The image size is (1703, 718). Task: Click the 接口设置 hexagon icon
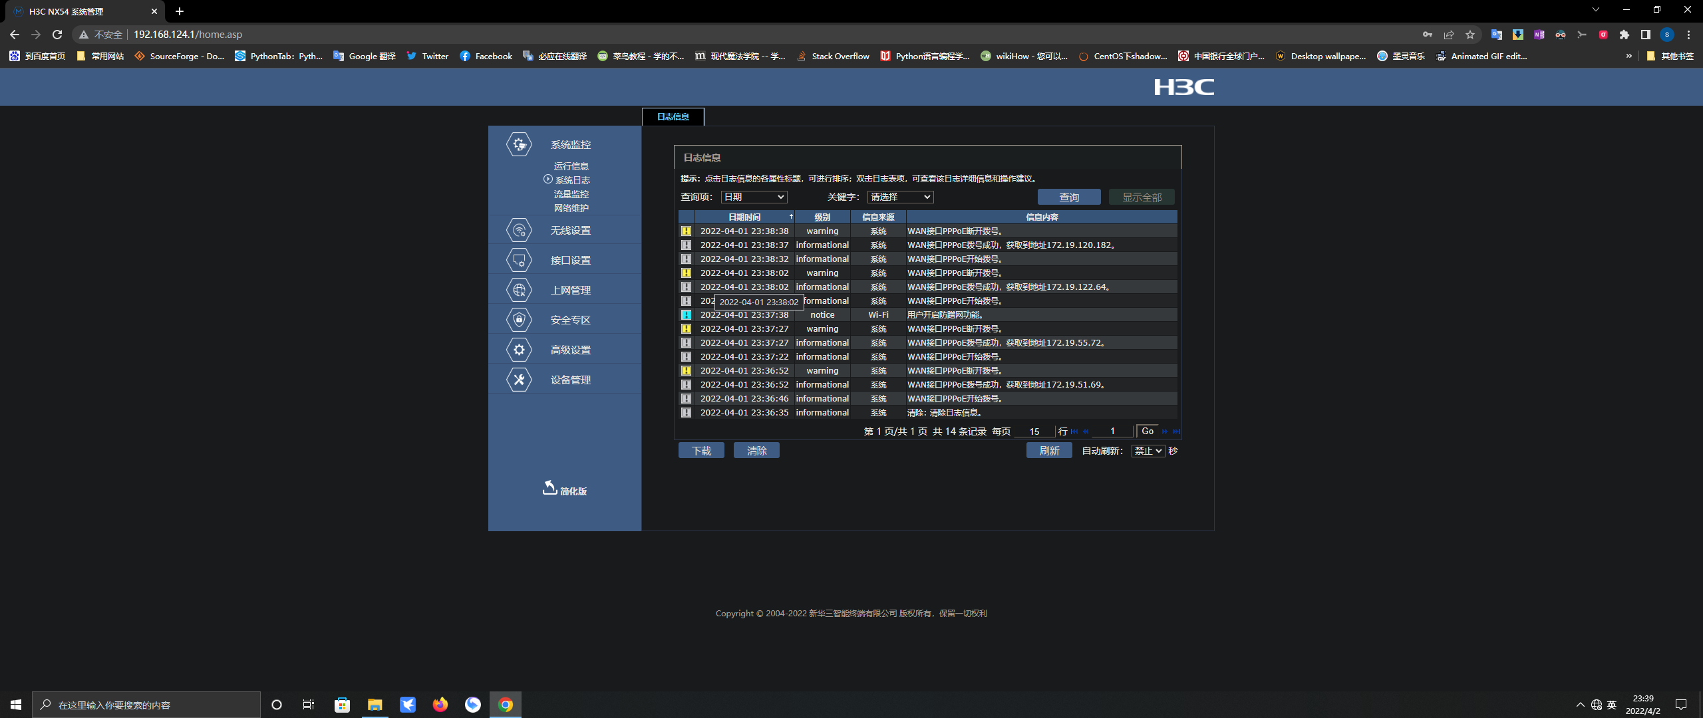(519, 260)
